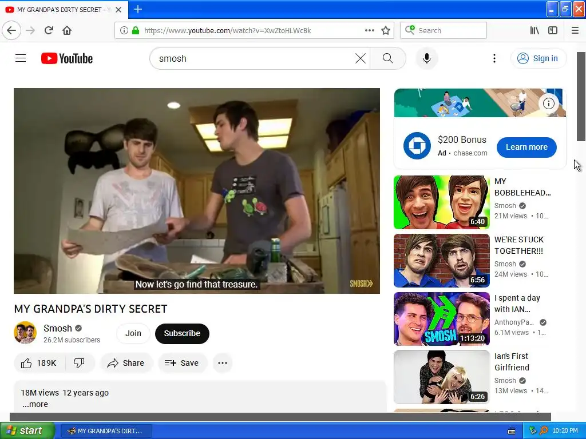Dislike the video with thumbs down
Screen dimensions: 586x439
(x=79, y=363)
